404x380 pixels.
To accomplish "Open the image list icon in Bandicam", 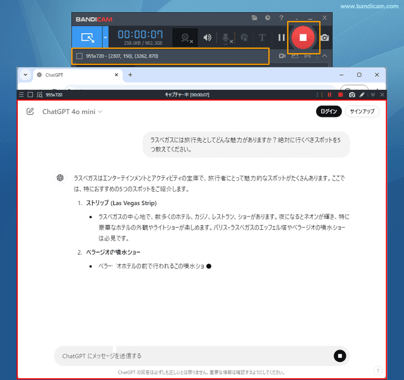I will point(295,56).
